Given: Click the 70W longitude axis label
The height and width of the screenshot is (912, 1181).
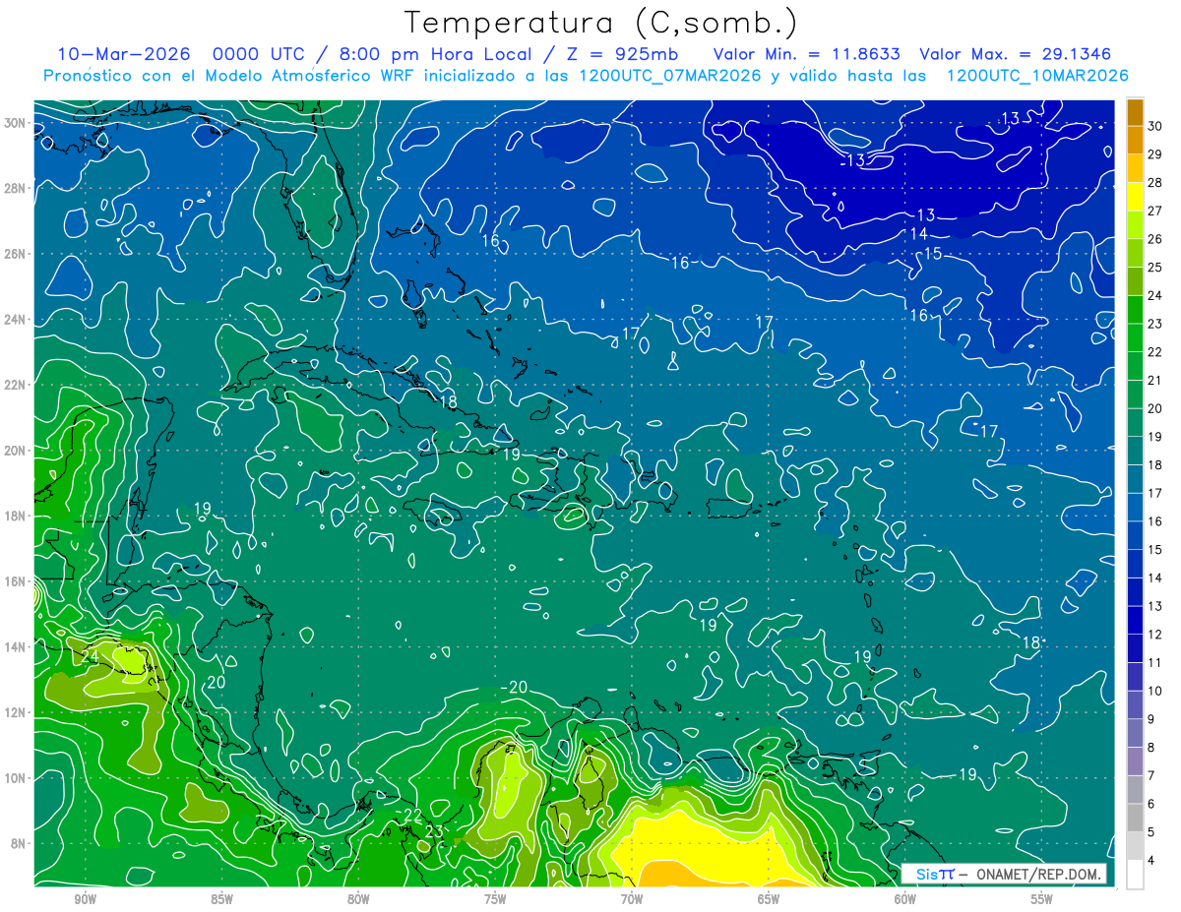Looking at the screenshot, I should pos(631,899).
